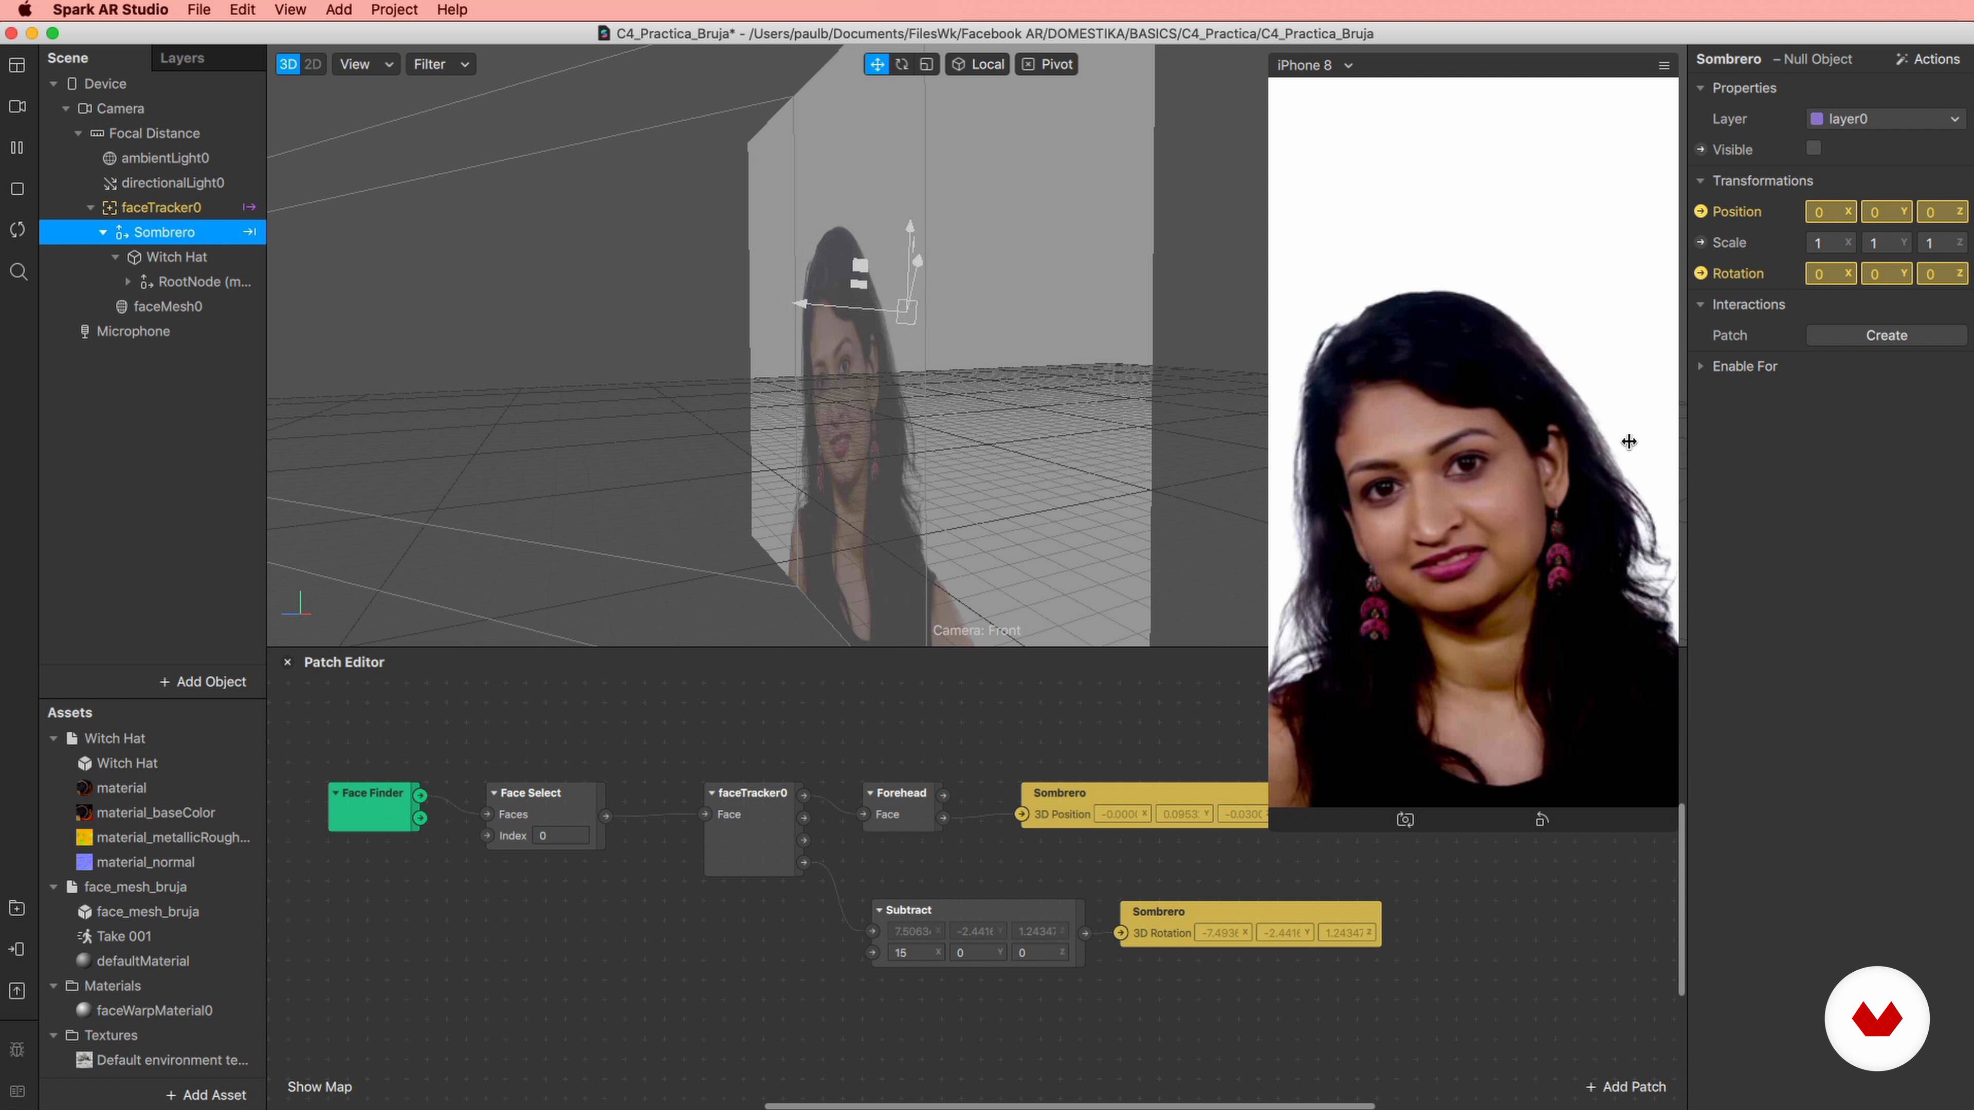Image resolution: width=1974 pixels, height=1110 pixels.
Task: Click the upload export icon in left sidebar
Action: pos(17,991)
